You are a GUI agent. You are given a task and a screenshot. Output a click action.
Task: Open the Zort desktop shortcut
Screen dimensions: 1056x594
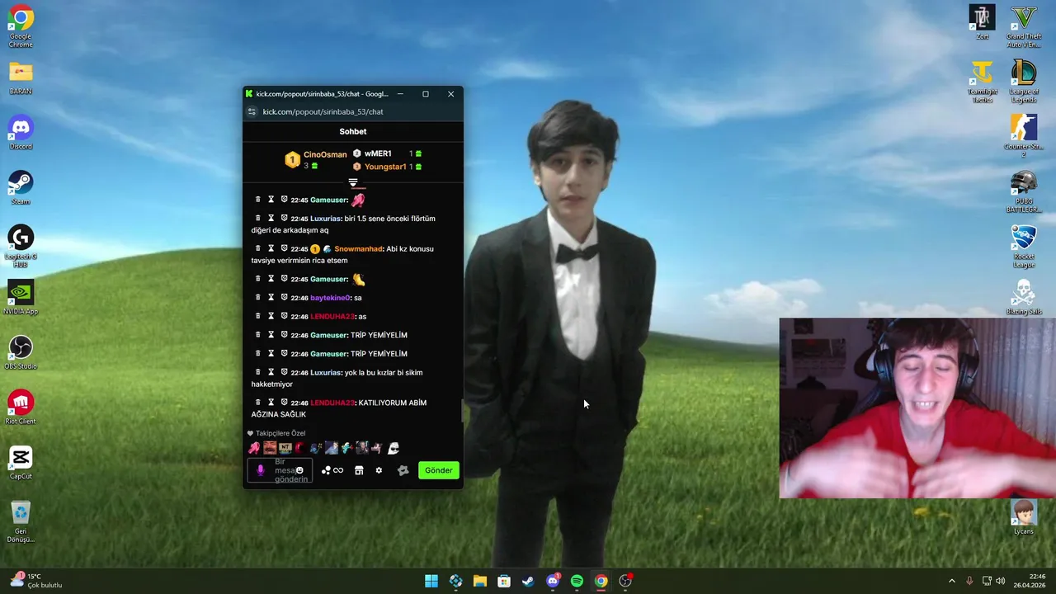click(x=983, y=23)
